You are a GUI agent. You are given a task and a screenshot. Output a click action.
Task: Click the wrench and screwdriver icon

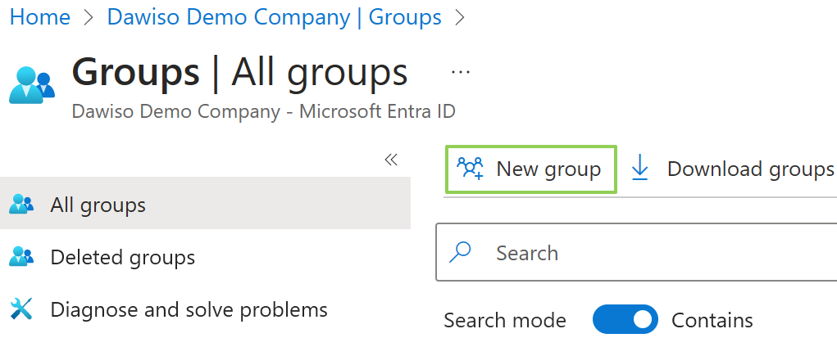click(x=21, y=309)
